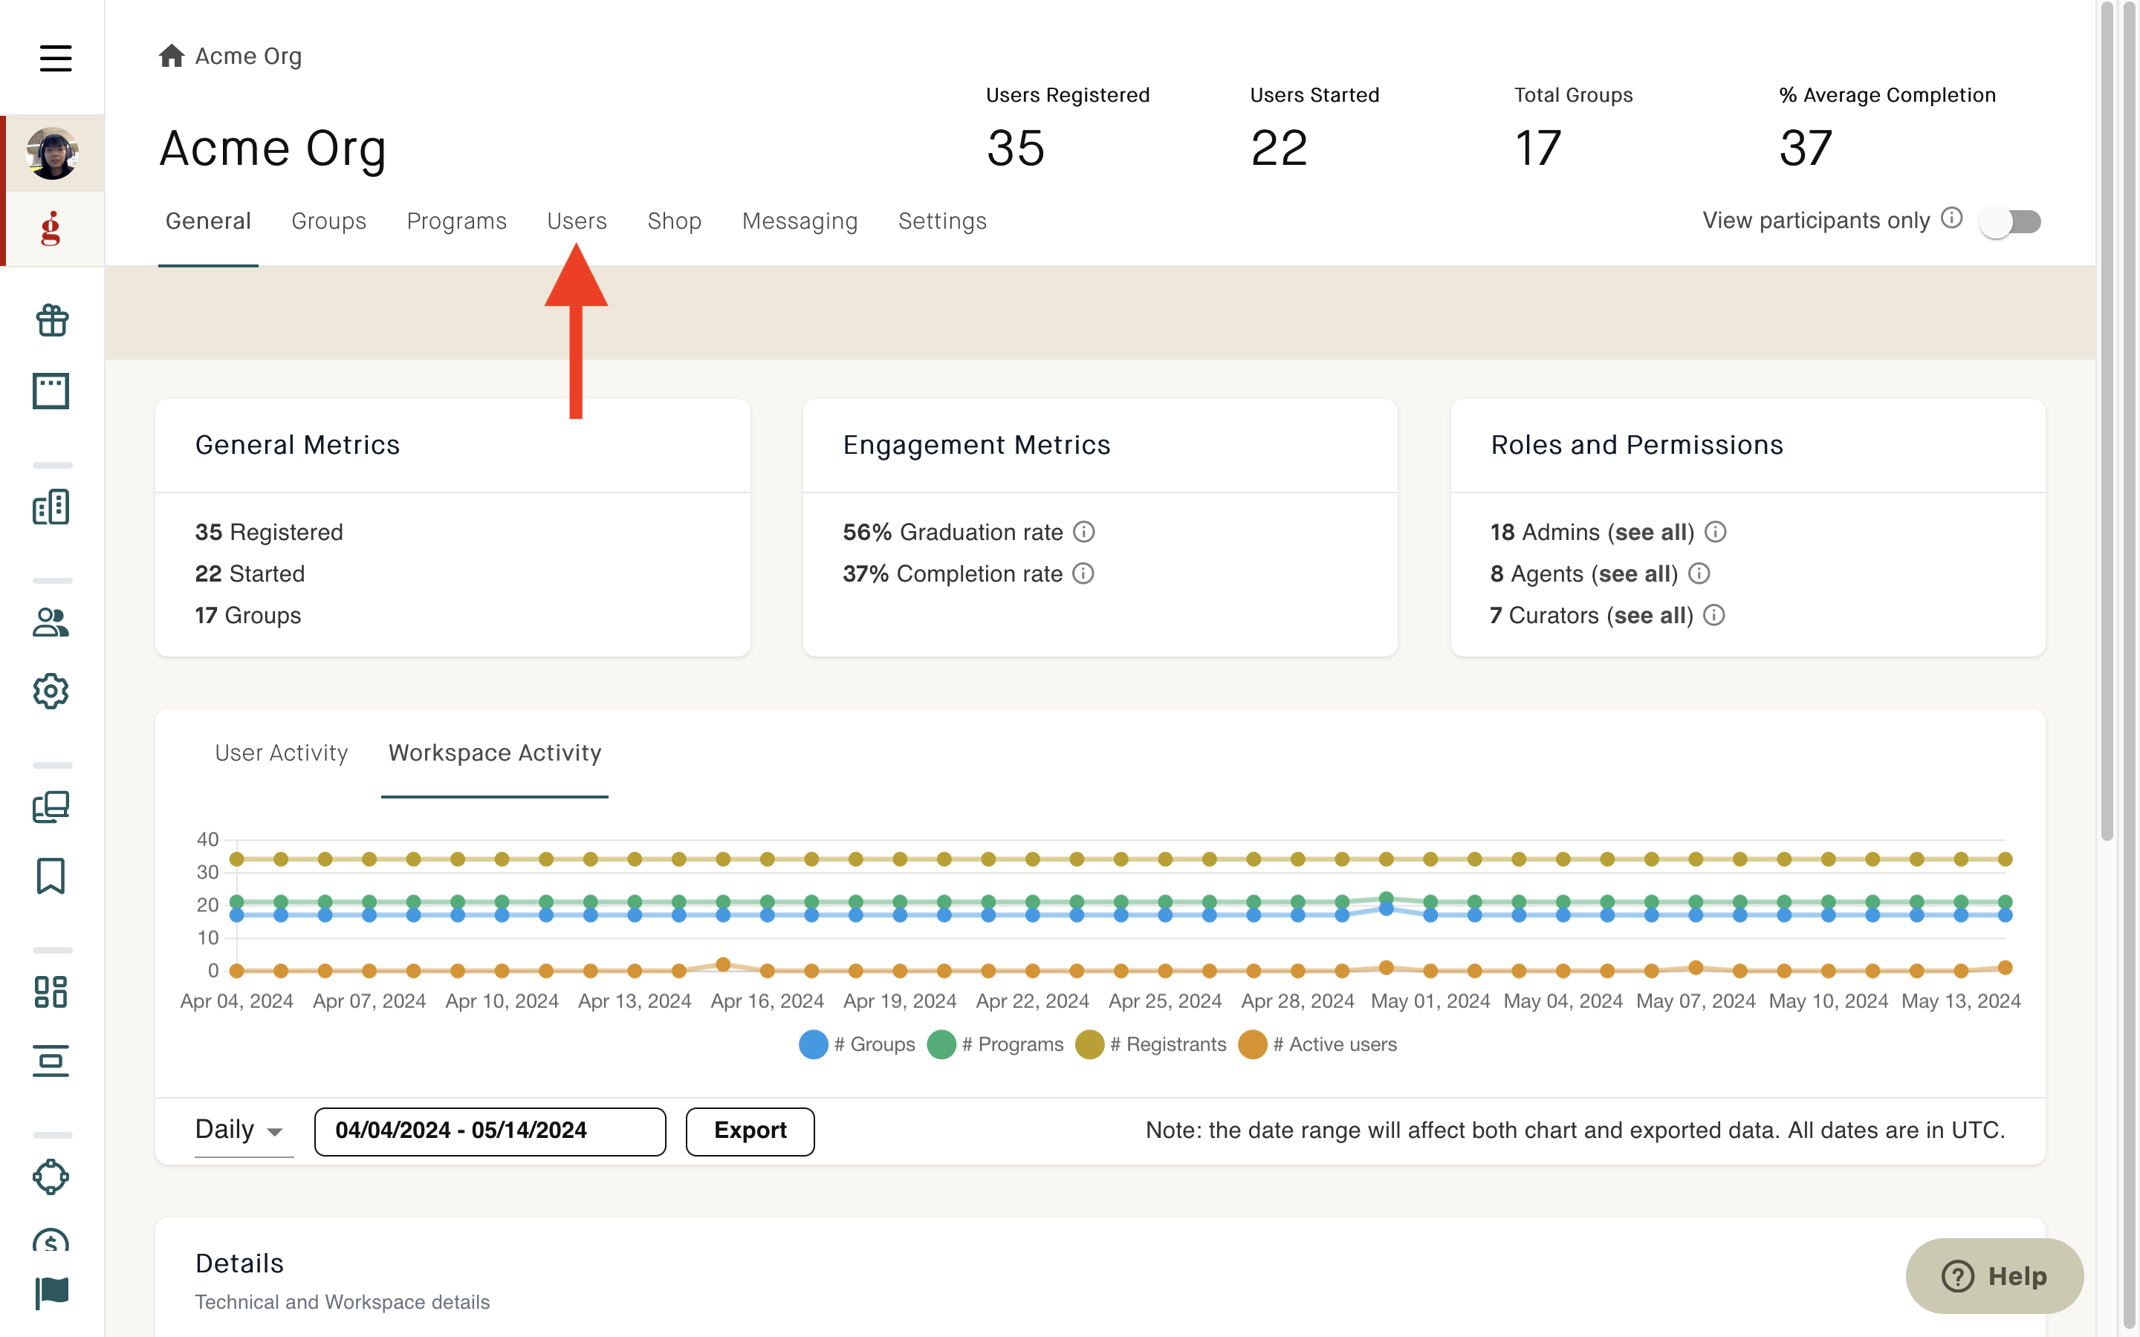Click the flag icon in sidebar
The height and width of the screenshot is (1337, 2140).
point(51,1292)
